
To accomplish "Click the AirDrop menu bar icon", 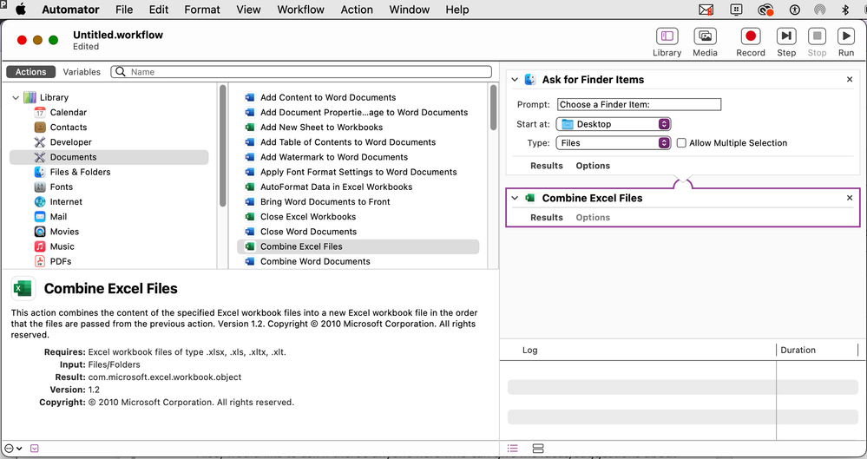I will 820,10.
